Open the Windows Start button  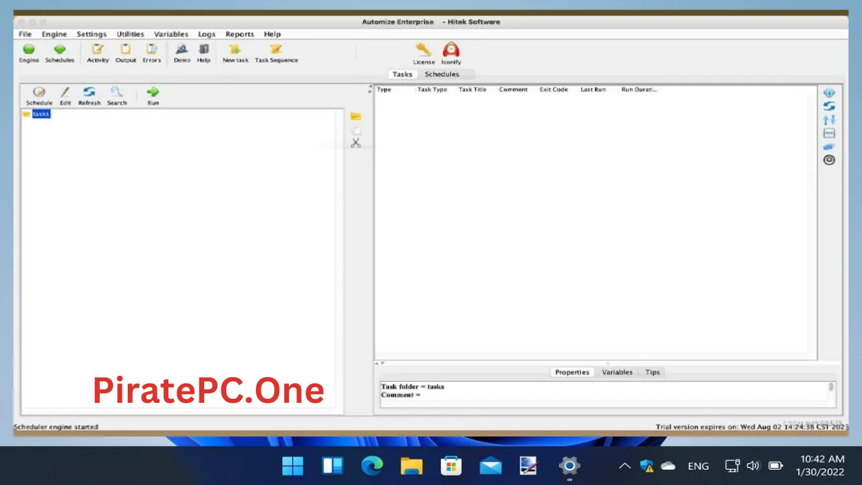(293, 465)
